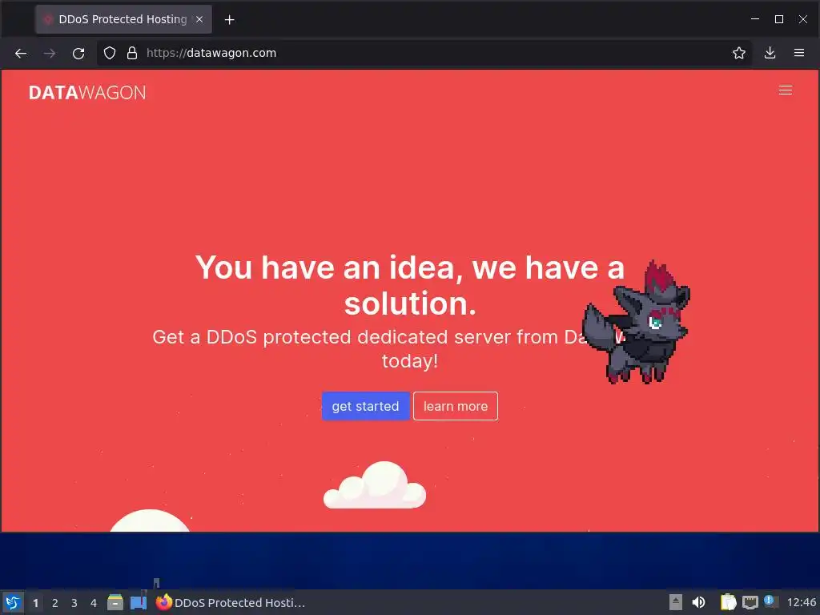Click the DATAWAGON logo

87,93
